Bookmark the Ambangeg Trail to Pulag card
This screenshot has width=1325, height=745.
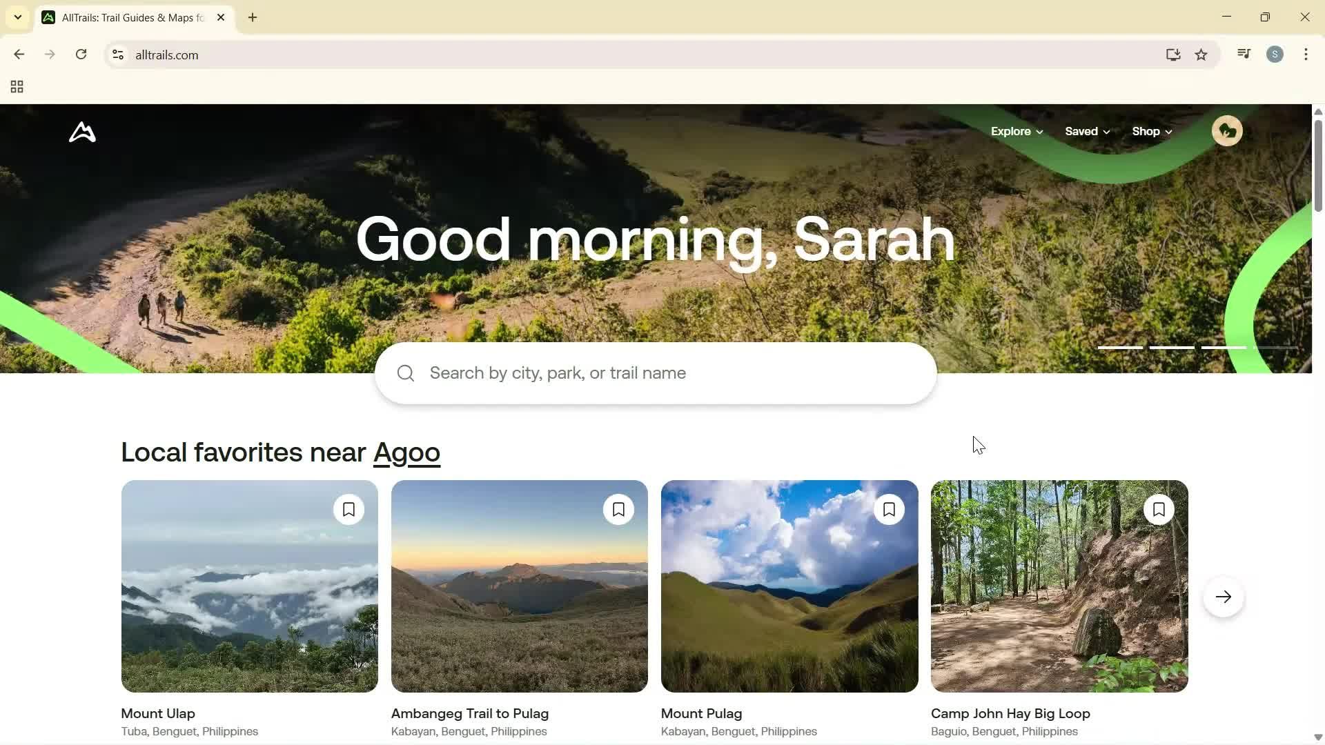[x=618, y=509]
